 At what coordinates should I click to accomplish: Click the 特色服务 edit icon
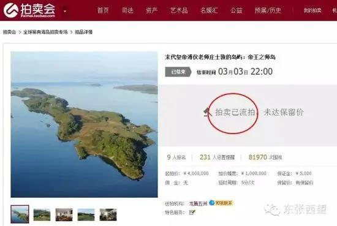click(192, 213)
